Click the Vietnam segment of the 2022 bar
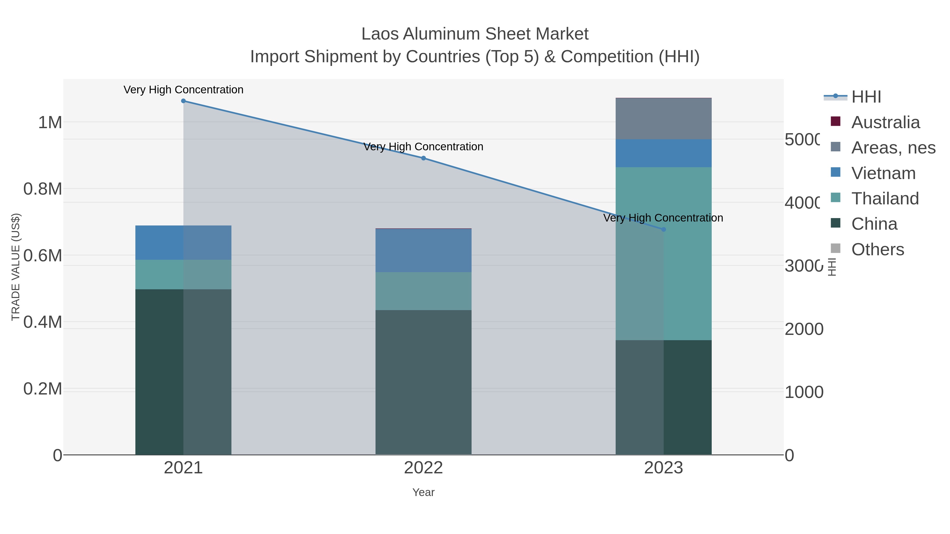Viewport: 950px width, 534px height. 423,251
